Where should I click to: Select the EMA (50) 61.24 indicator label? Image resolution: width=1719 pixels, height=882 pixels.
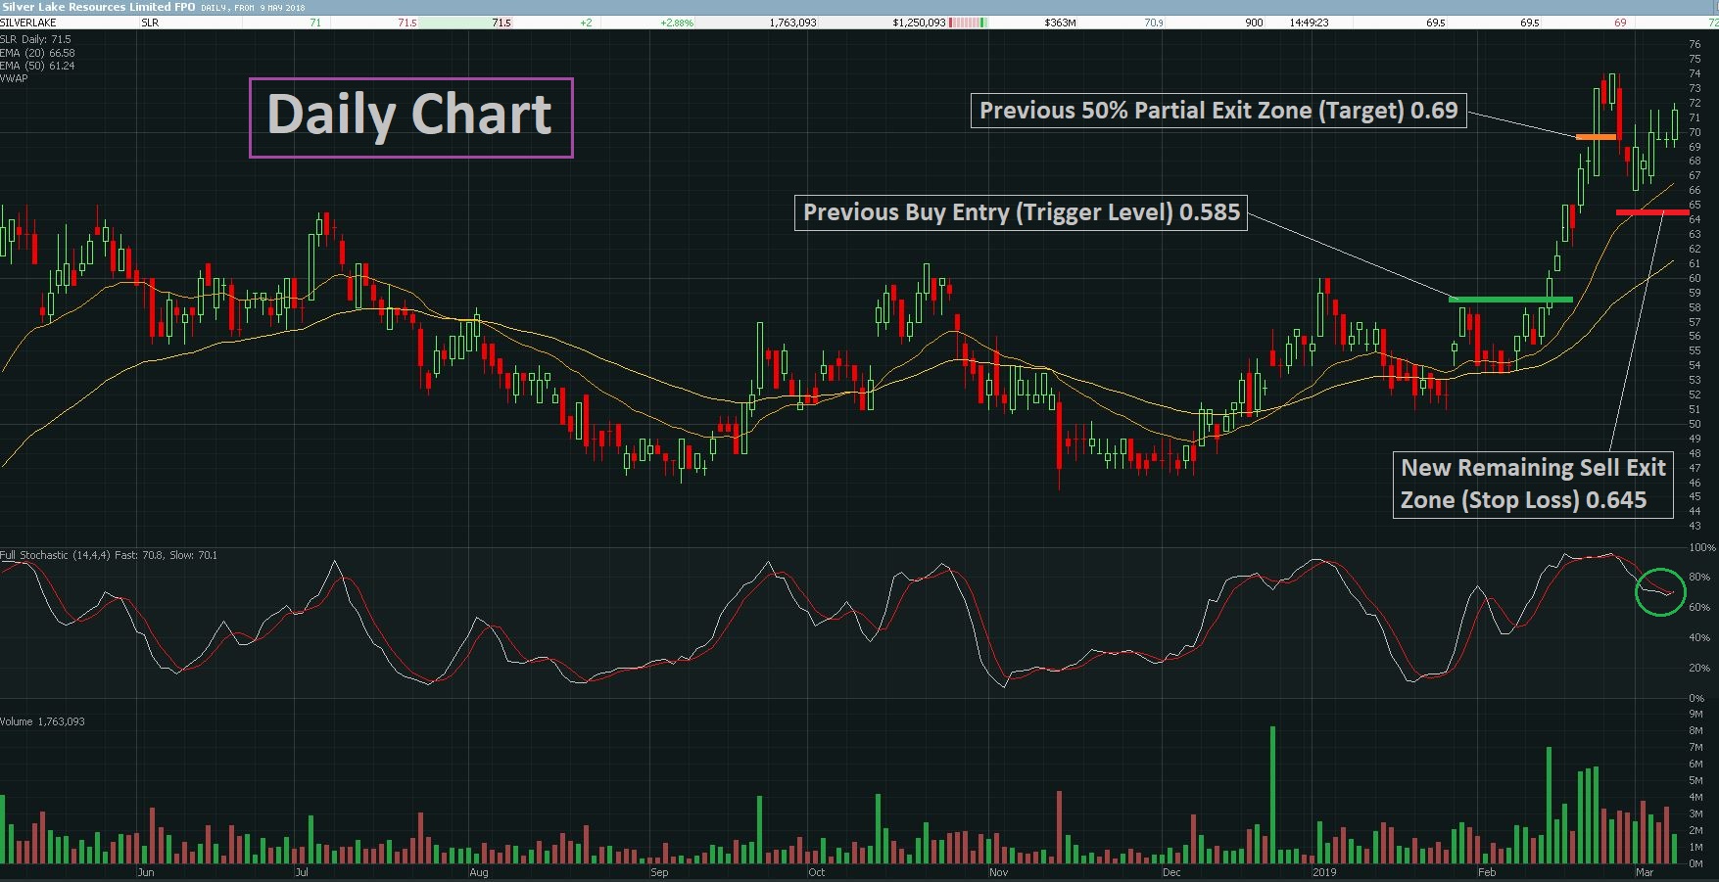[37, 66]
